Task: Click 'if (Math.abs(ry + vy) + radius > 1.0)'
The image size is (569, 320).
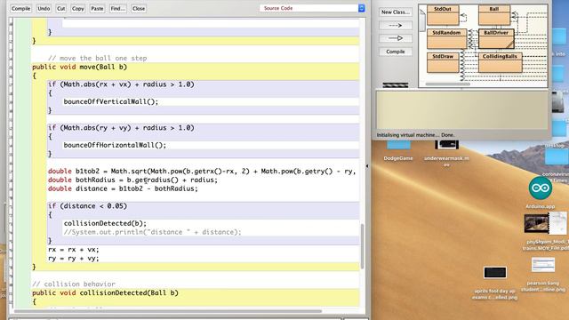Action: pos(121,128)
